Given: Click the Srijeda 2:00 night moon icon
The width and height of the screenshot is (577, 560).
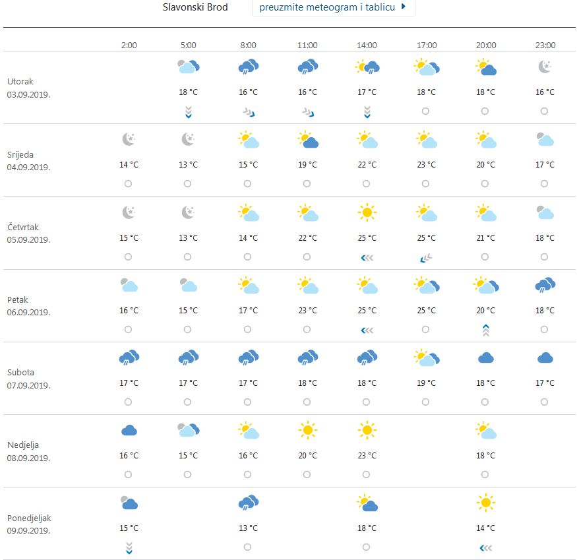Looking at the screenshot, I should [129, 139].
